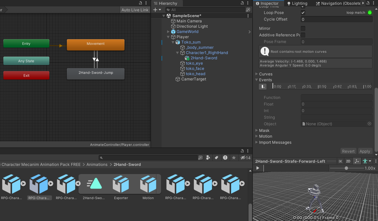Expand the Mask section
378x221 pixels.
pos(257,131)
